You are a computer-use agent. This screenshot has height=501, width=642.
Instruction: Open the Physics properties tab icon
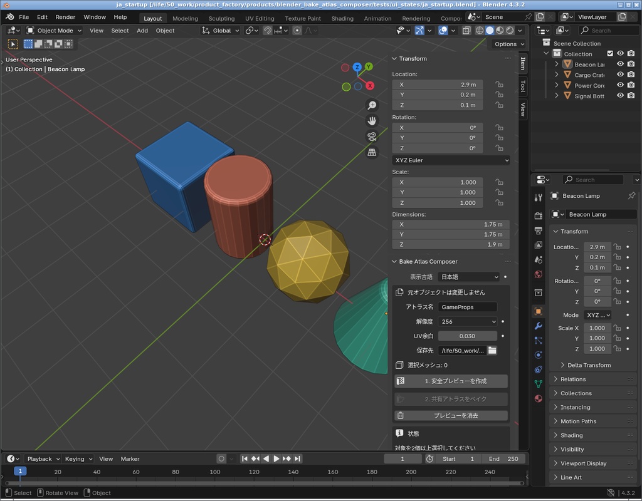[539, 355]
